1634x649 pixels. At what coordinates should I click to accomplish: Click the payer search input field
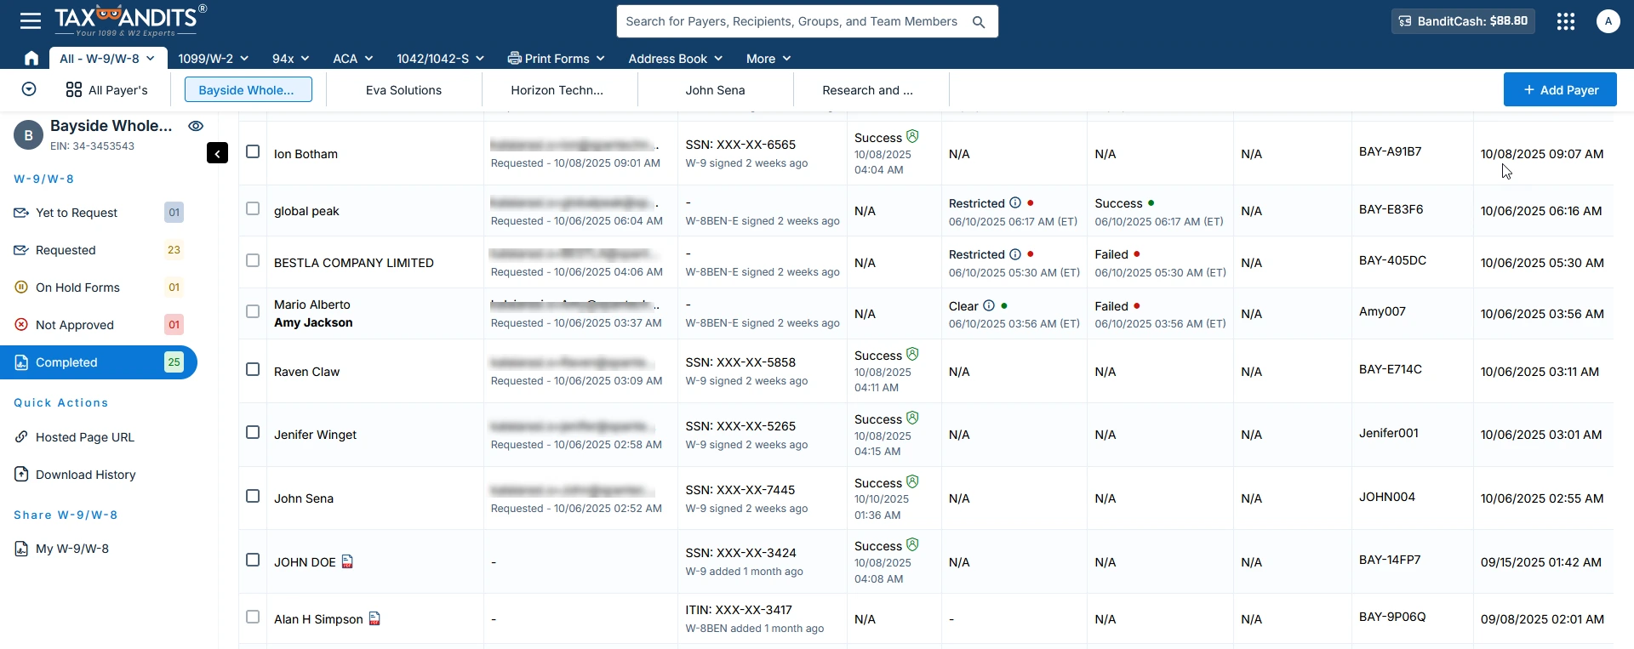coord(791,22)
